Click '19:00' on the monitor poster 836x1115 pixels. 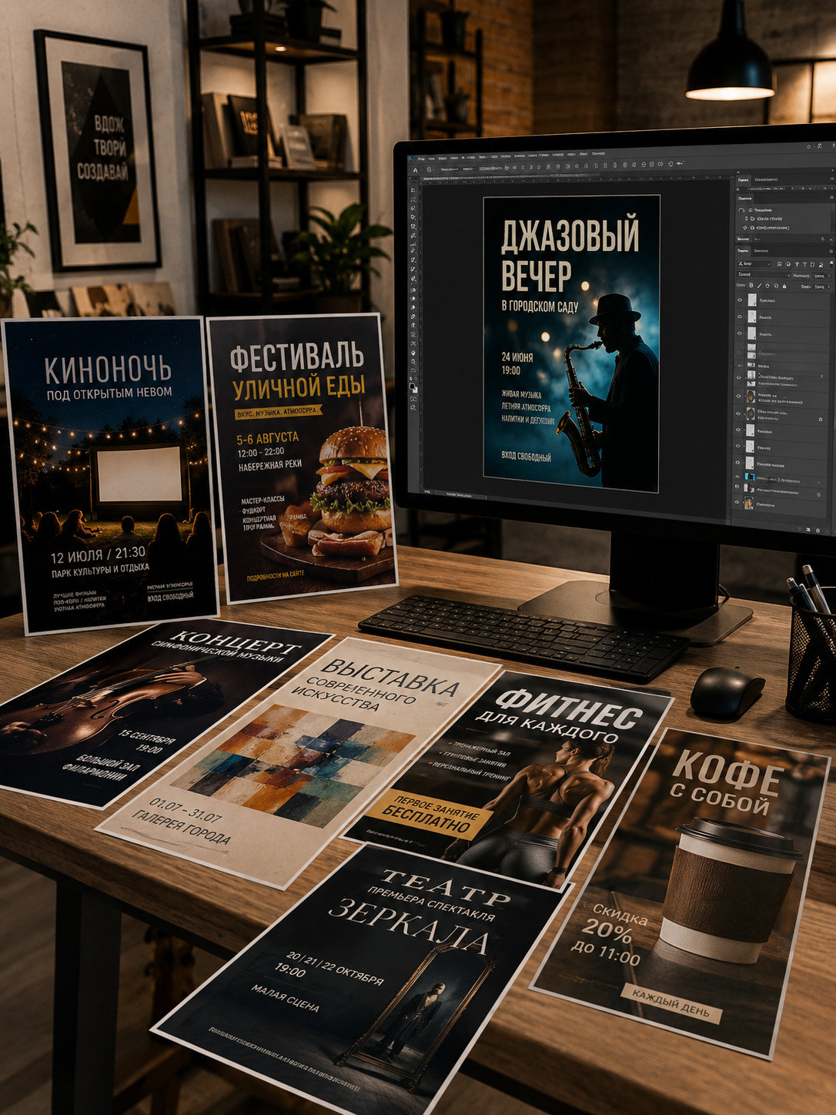click(511, 370)
